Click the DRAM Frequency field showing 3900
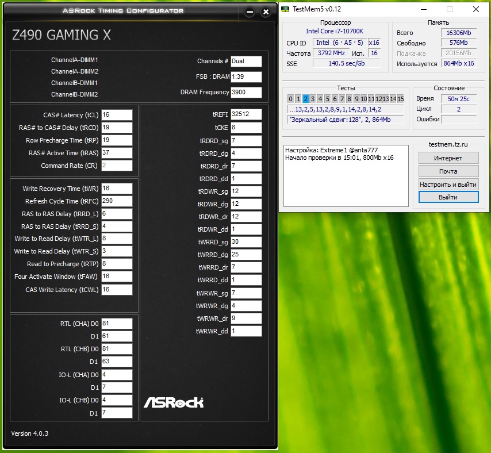This screenshot has width=491, height=453. [x=246, y=93]
